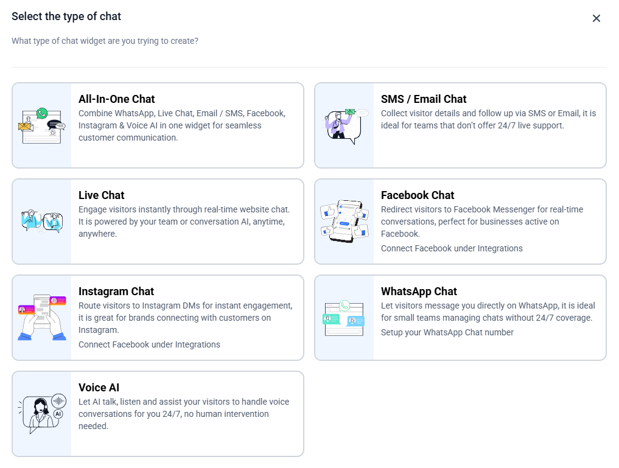Select the Voice AI heading
The height and width of the screenshot is (468, 619).
click(x=99, y=388)
